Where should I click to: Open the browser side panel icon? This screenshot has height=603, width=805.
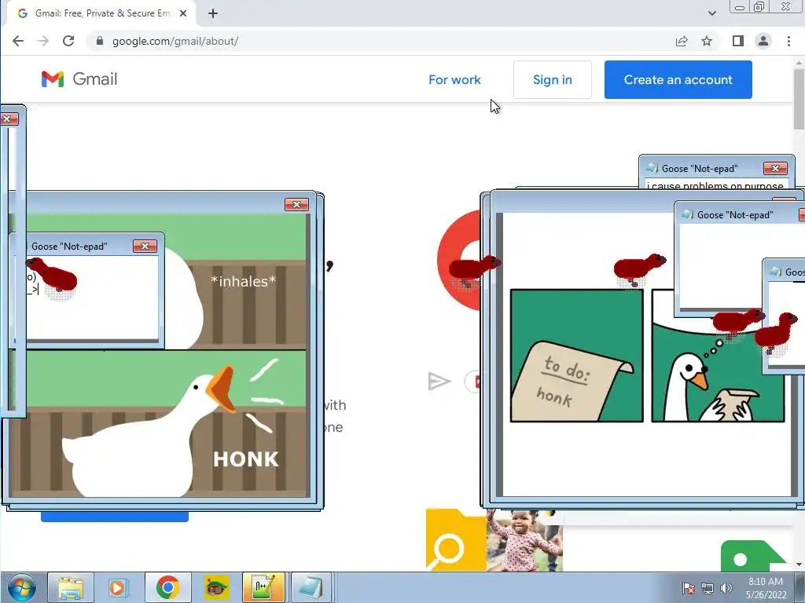[737, 41]
